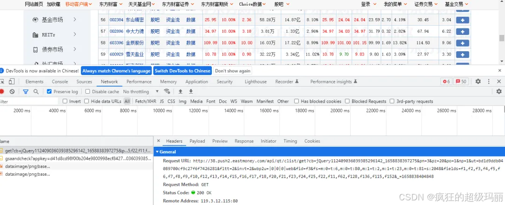Open network search magnifier
This screenshot has height=205, width=505.
click(x=36, y=91)
